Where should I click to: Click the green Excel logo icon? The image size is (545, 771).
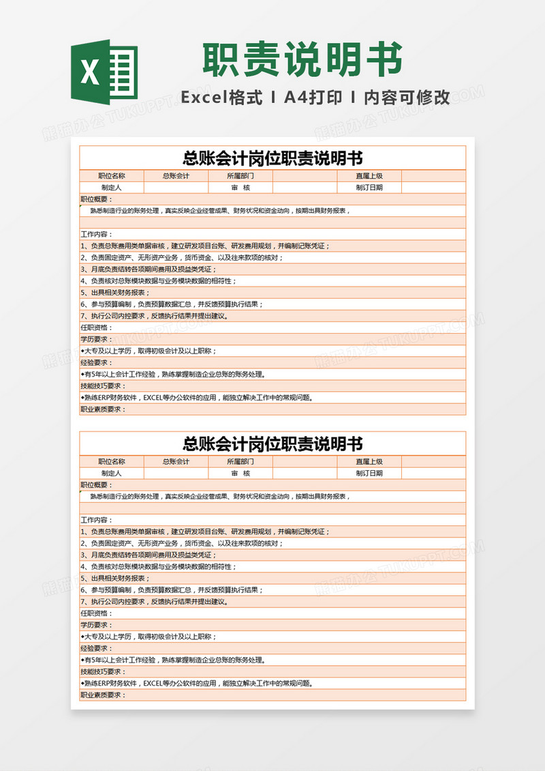point(104,72)
